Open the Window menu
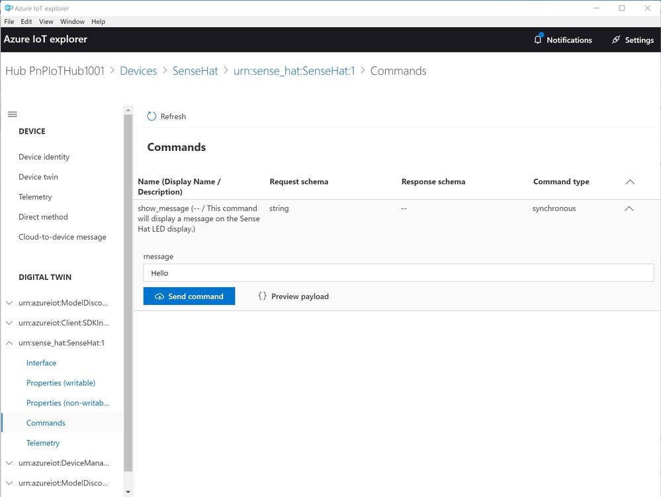661x497 pixels. [x=72, y=21]
